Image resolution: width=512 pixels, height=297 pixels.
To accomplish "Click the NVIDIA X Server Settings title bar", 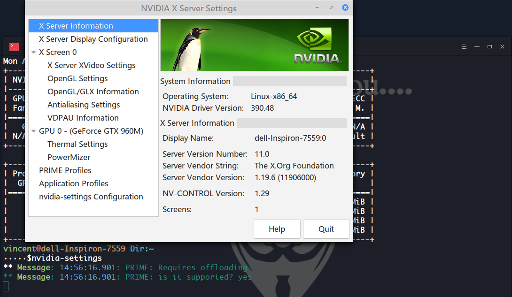I will 189,8.
